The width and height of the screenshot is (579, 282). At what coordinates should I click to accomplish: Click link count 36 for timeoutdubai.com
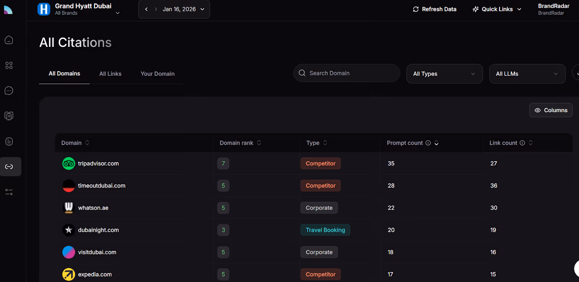tap(494, 186)
